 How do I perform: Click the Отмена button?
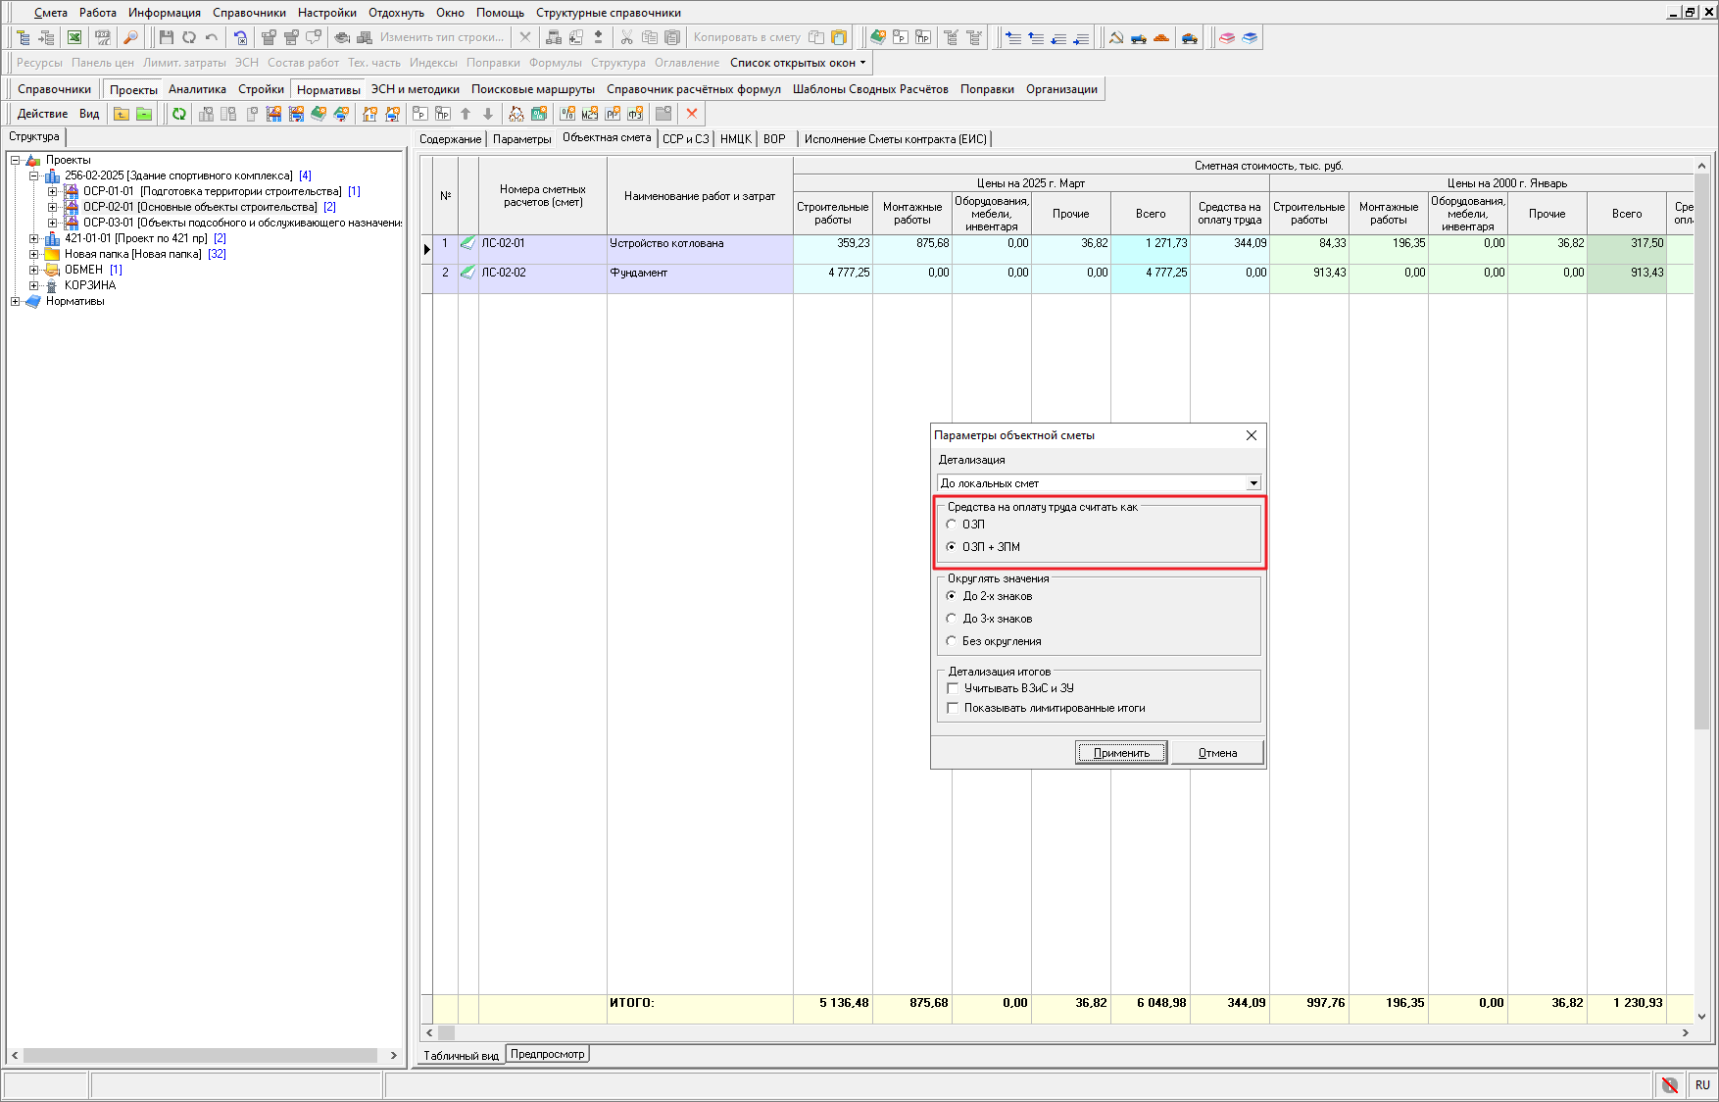(x=1217, y=753)
